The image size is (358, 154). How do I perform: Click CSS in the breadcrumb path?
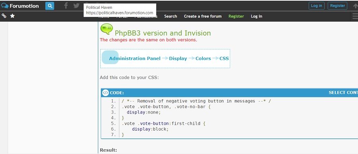224,59
